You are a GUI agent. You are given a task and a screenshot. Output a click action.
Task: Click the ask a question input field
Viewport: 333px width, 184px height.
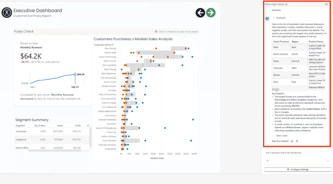tap(297, 153)
